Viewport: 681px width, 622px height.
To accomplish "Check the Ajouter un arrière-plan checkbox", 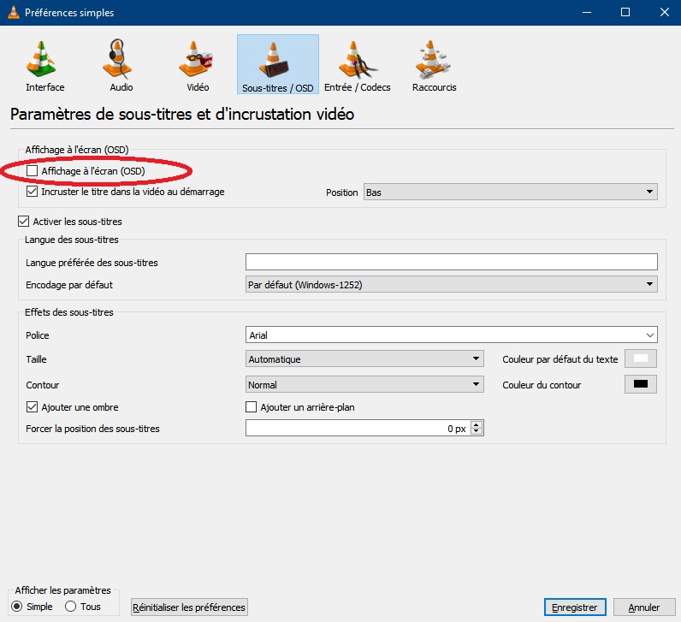I will [251, 407].
